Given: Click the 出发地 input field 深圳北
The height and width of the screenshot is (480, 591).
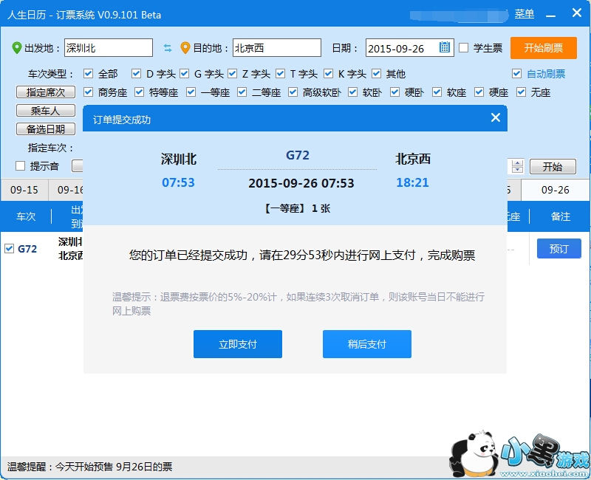Looking at the screenshot, I should (109, 47).
